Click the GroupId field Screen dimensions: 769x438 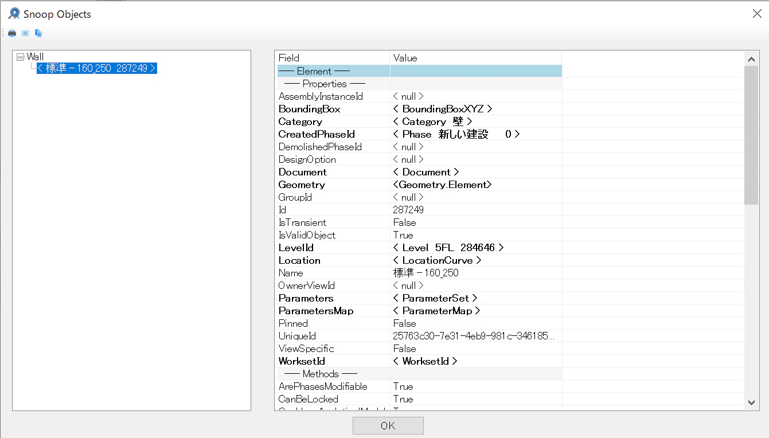coord(295,197)
